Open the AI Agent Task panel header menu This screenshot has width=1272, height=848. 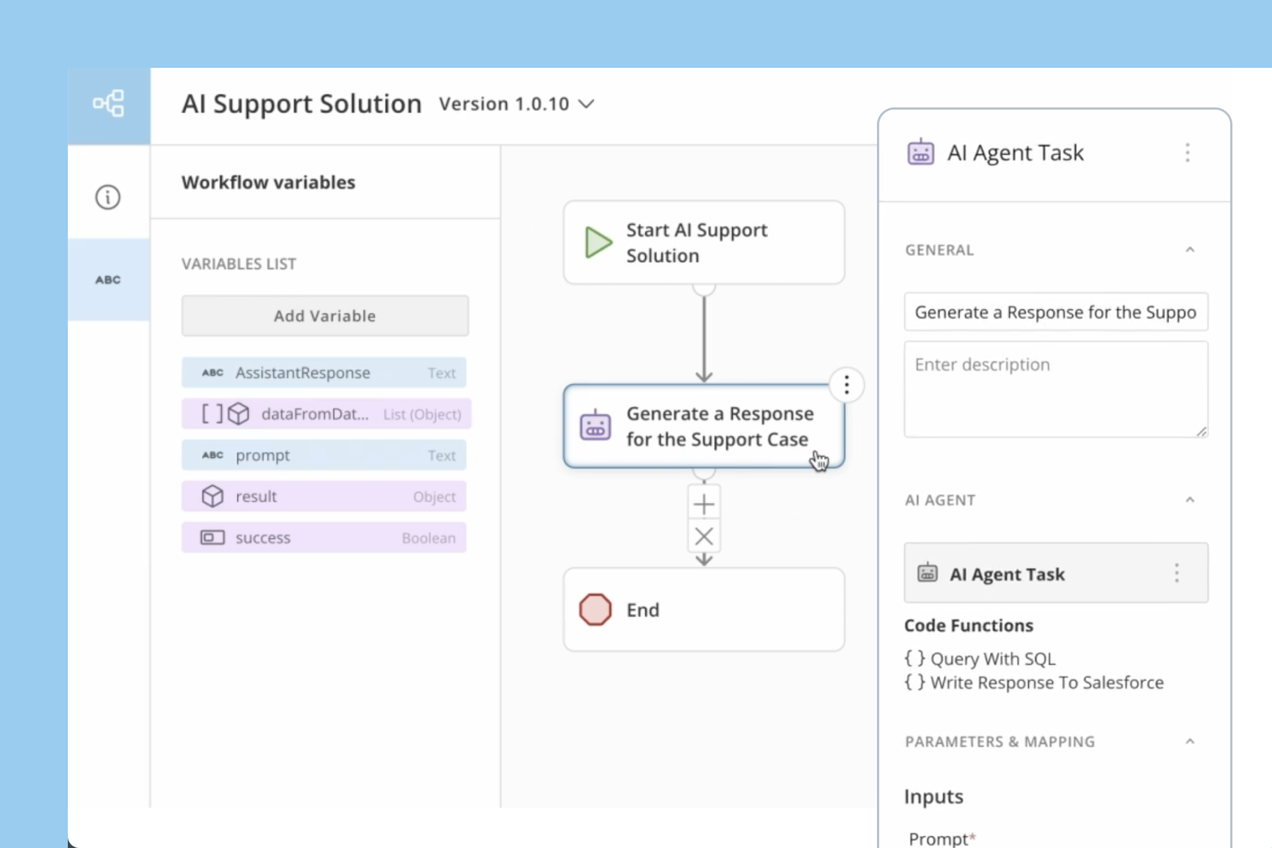point(1187,153)
